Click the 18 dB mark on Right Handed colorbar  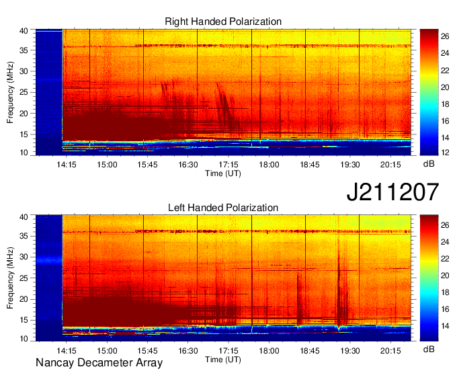[445, 104]
